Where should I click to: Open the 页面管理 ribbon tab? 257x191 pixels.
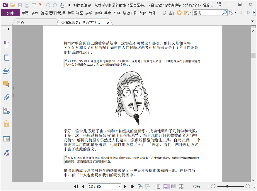click(57, 13)
